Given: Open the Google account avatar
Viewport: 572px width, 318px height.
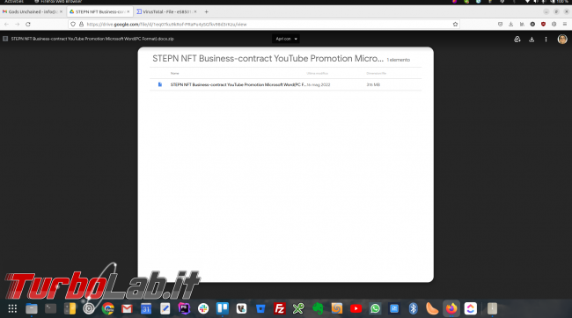Looking at the screenshot, I should click(x=562, y=39).
